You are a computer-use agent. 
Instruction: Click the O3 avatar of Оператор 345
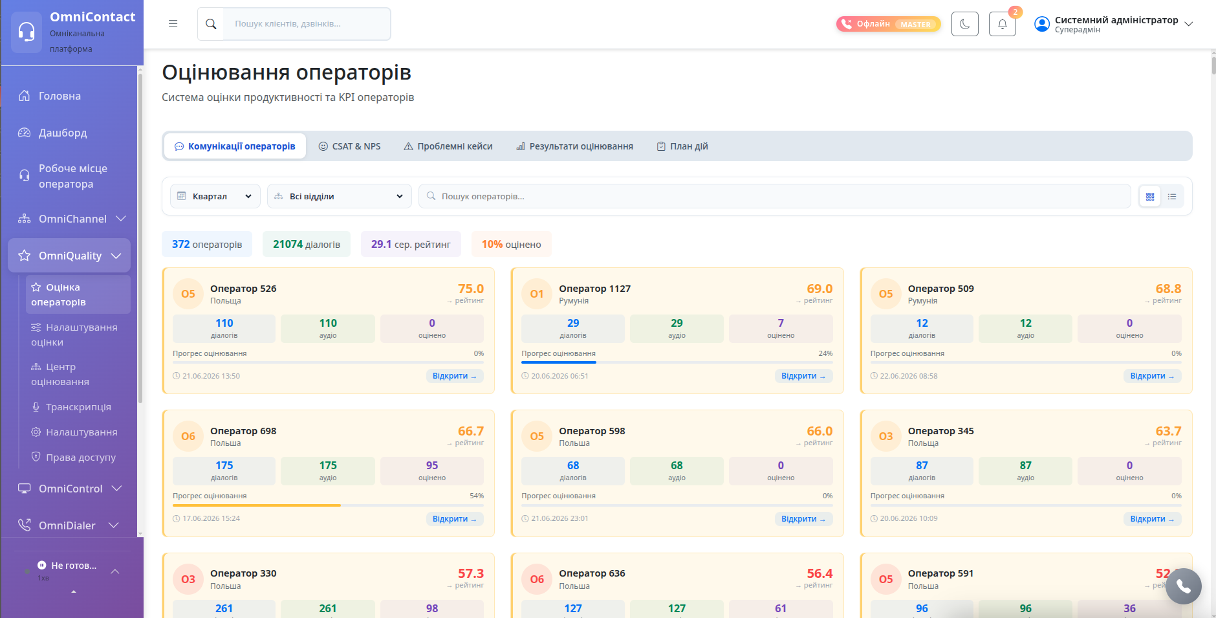pyautogui.click(x=886, y=436)
